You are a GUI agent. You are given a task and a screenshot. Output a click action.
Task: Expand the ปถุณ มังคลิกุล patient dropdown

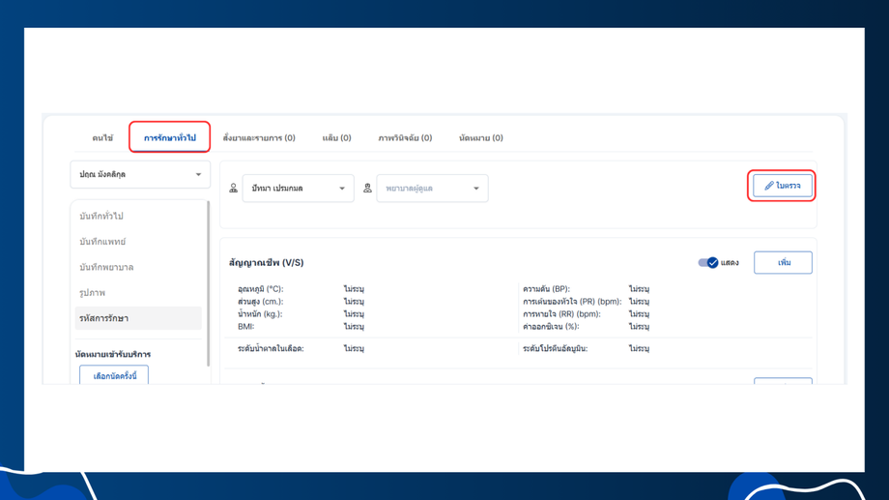click(x=140, y=174)
